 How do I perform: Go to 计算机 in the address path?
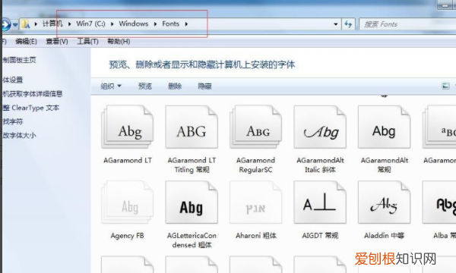pos(52,24)
